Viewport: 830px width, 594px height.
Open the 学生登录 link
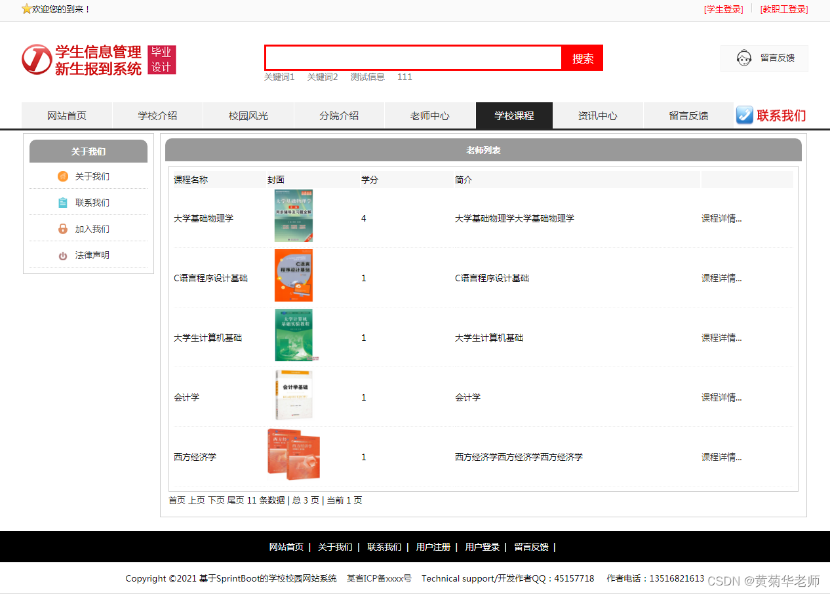(723, 10)
